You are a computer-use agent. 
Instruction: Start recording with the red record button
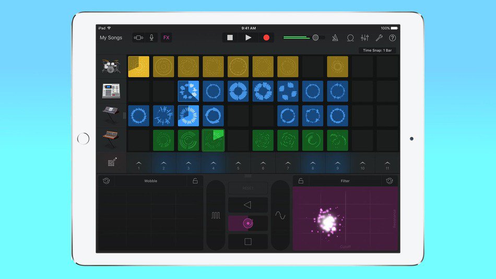[x=266, y=38]
